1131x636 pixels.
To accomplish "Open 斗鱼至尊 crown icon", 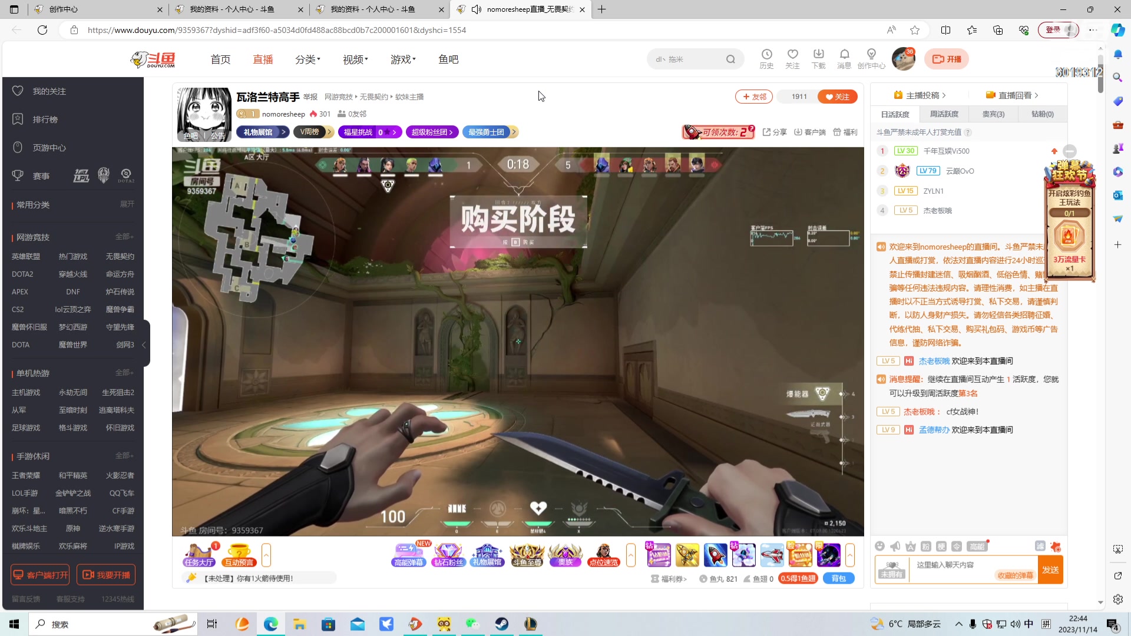I will click(527, 555).
